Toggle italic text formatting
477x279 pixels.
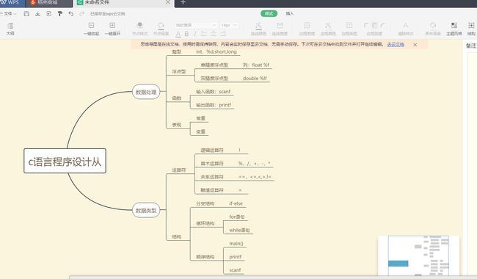coord(195,34)
